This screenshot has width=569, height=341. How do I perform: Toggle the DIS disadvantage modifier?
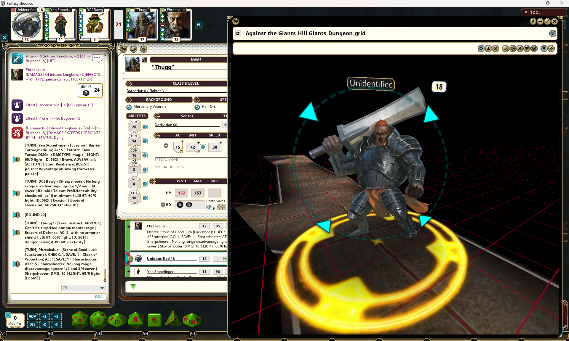pos(32,324)
